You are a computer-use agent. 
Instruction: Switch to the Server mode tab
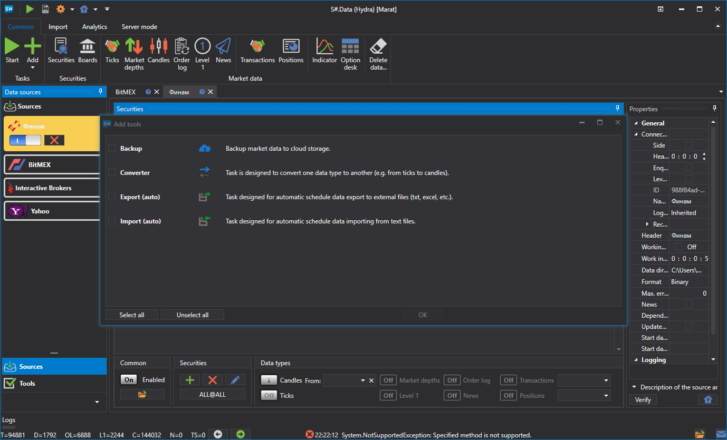[139, 27]
